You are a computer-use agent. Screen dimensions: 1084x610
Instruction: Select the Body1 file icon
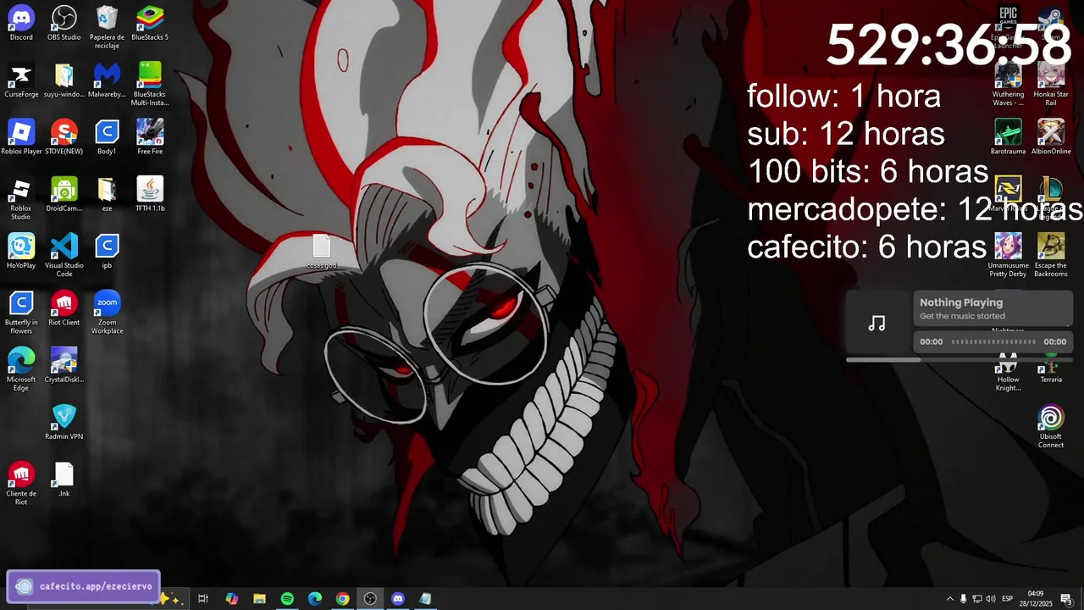click(107, 137)
